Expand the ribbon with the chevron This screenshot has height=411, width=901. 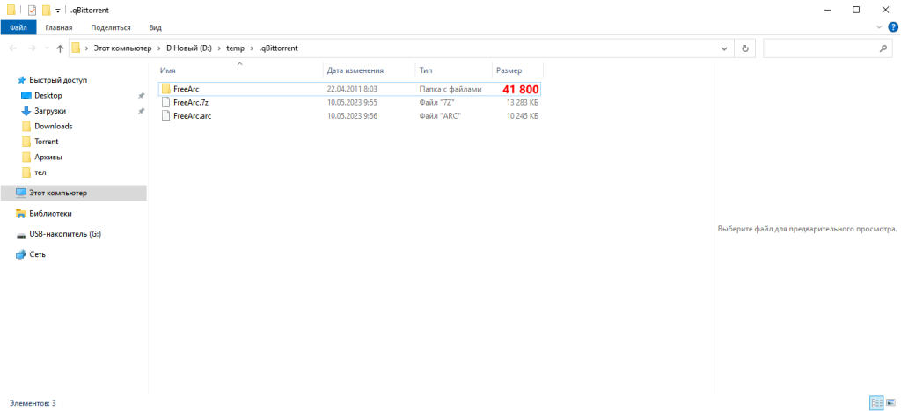click(879, 27)
